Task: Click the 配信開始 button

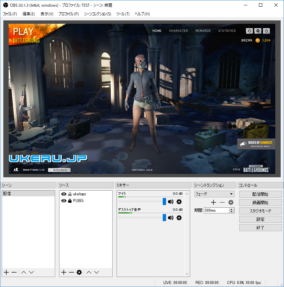Action: point(260,194)
